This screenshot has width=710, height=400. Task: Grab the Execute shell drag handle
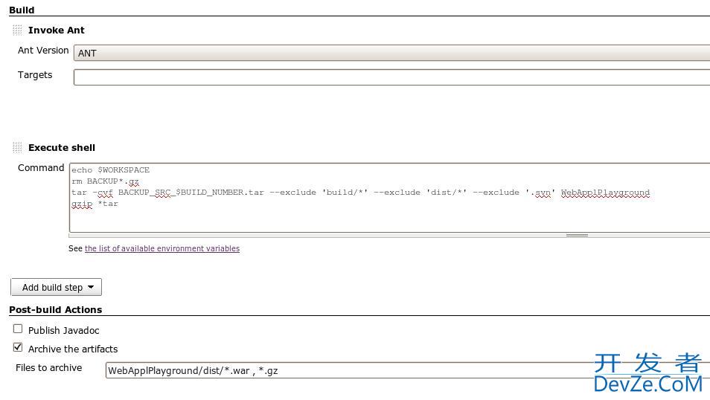coord(17,148)
